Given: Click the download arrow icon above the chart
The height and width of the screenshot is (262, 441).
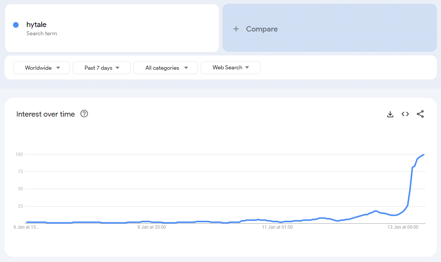Looking at the screenshot, I should [390, 114].
